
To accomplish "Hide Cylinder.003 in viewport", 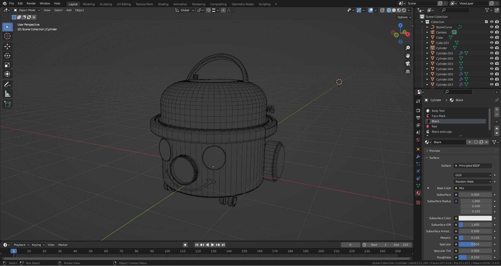I will pyautogui.click(x=491, y=63).
